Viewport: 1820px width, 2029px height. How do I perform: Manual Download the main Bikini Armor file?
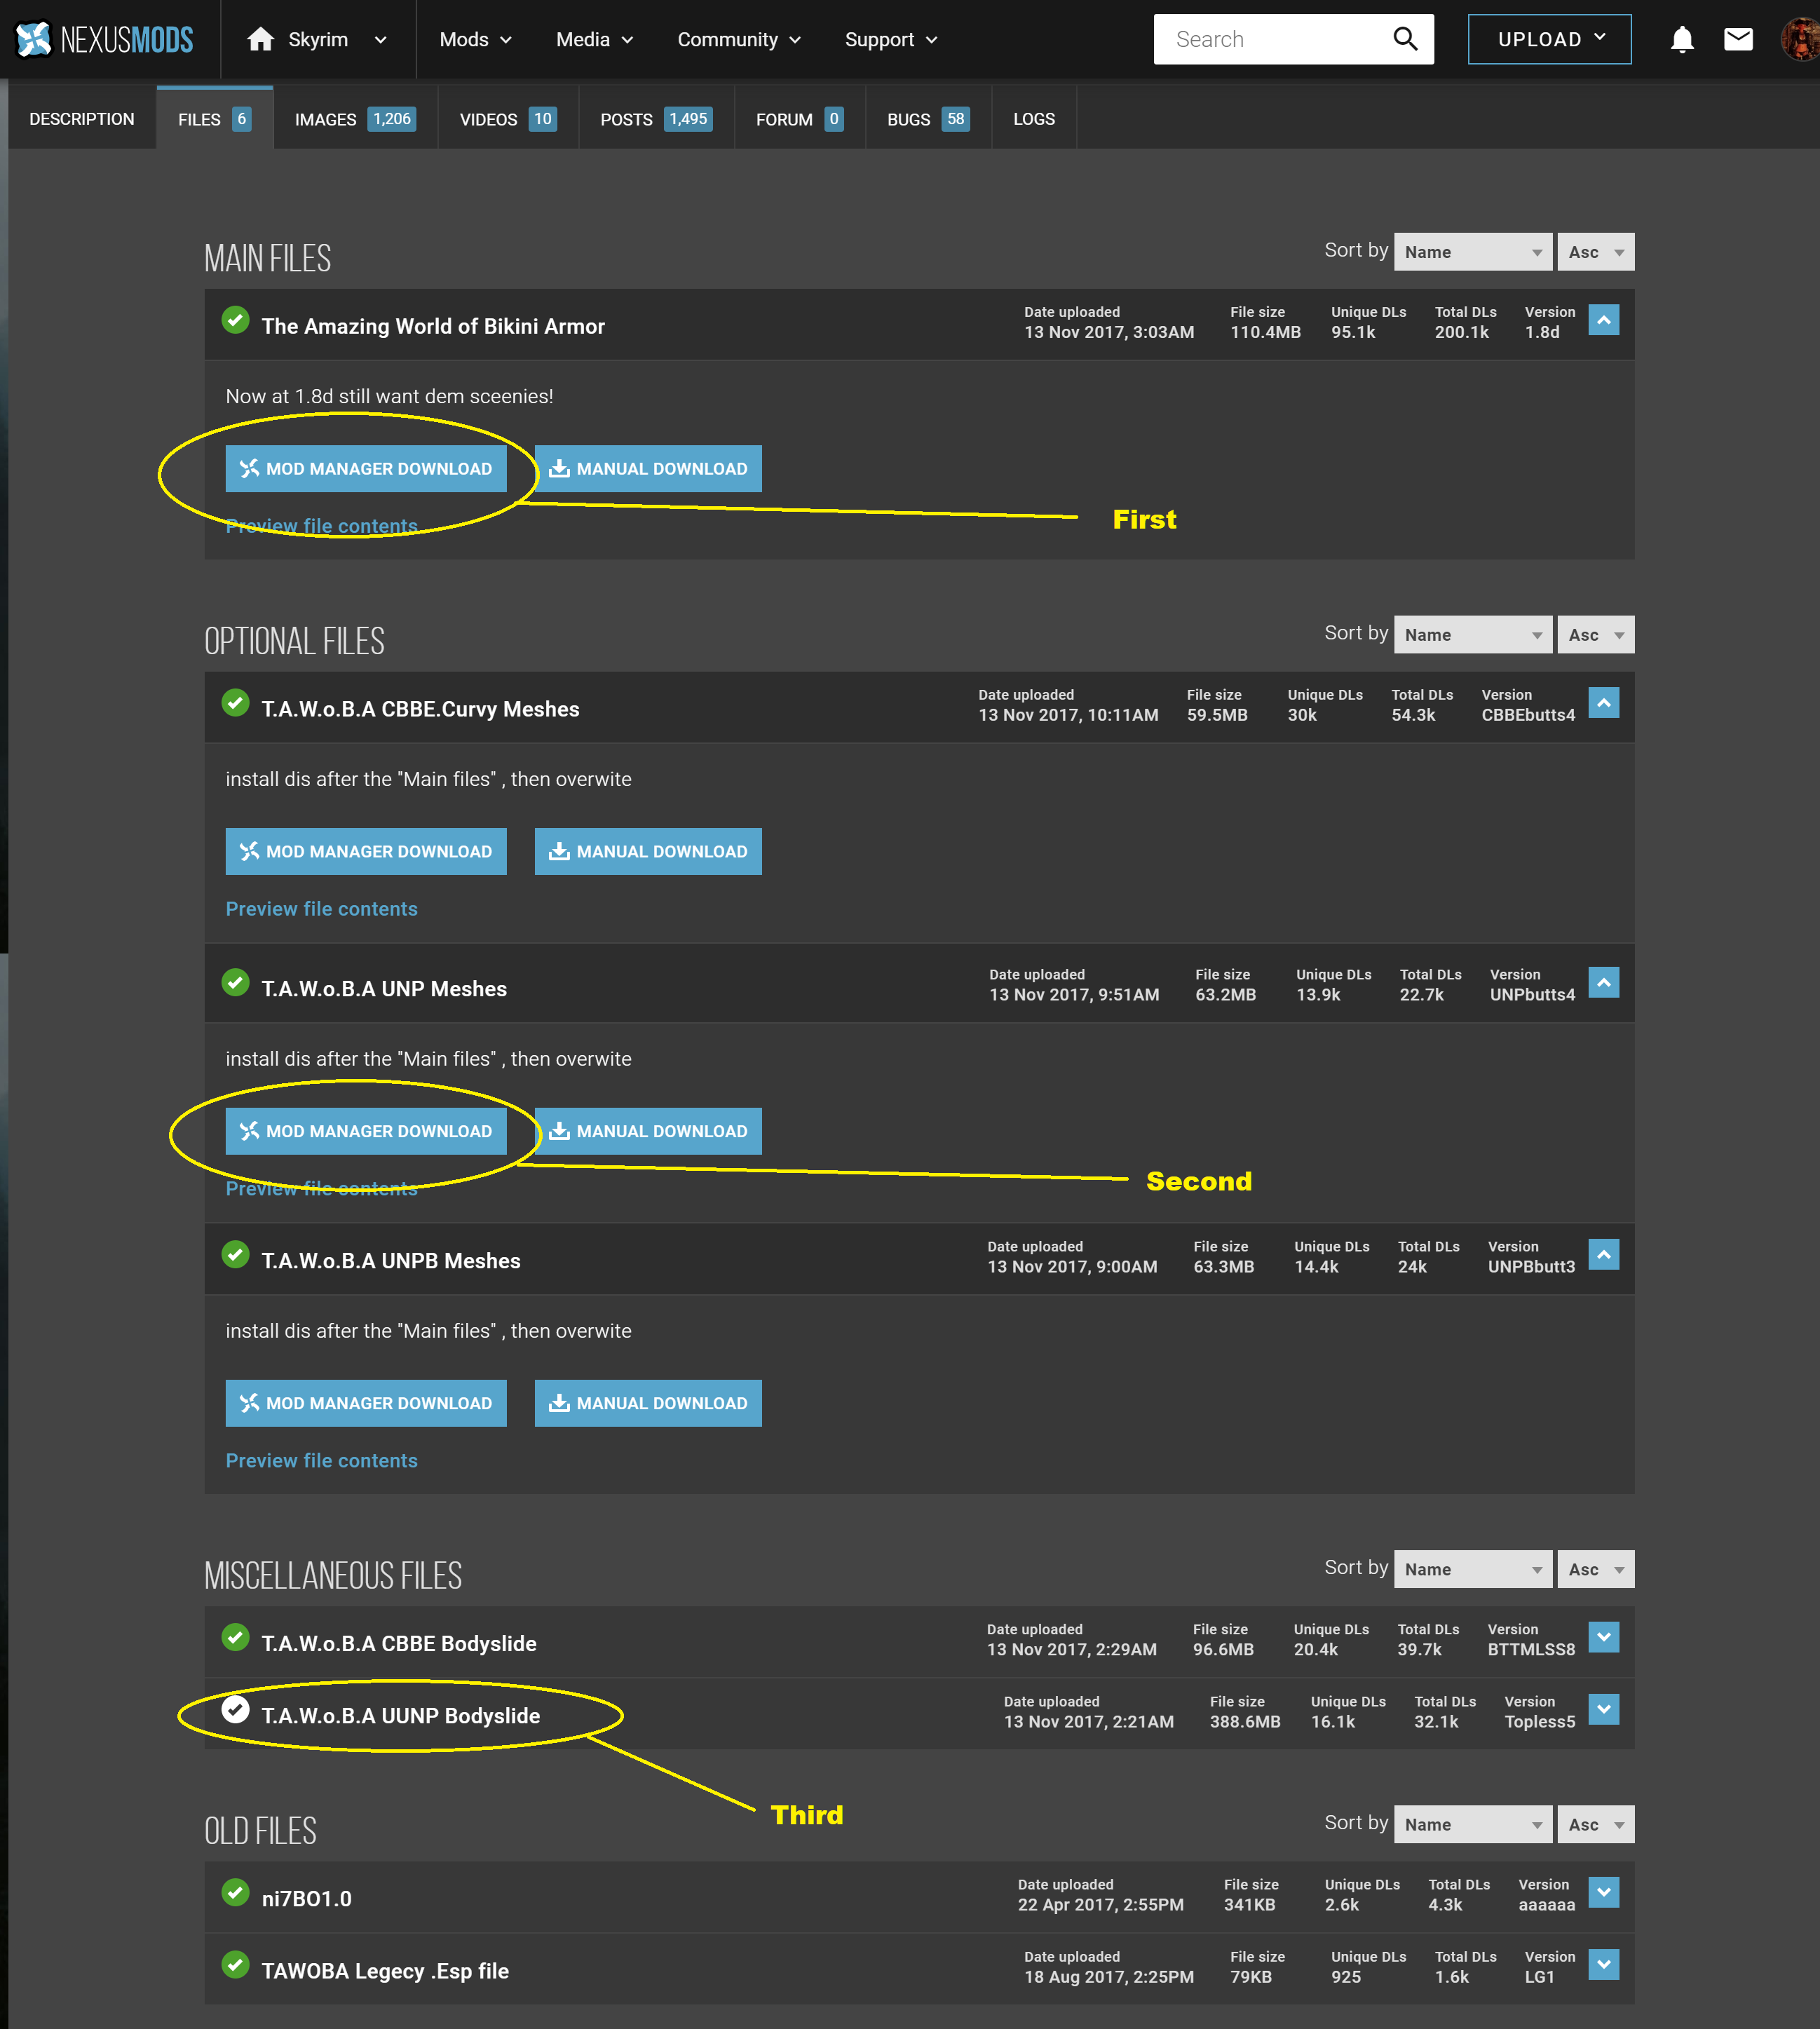click(648, 469)
